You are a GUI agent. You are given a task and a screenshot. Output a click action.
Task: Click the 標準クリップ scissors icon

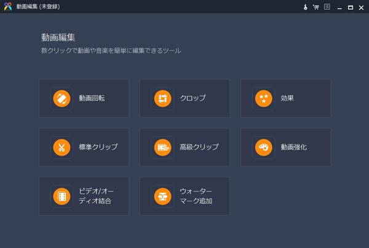[61, 147]
